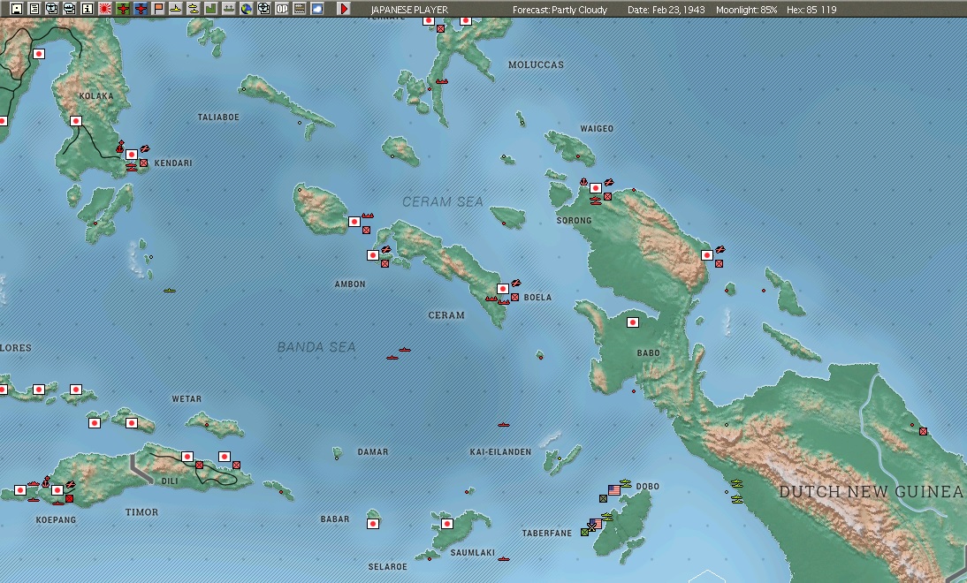Click the KAI-EILANDEN map label
This screenshot has height=583, width=967.
(x=501, y=451)
